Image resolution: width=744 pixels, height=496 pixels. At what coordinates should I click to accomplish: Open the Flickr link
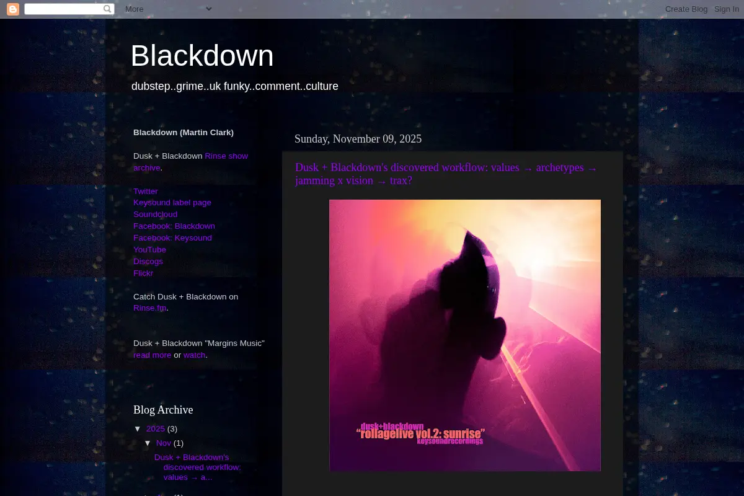coord(143,273)
